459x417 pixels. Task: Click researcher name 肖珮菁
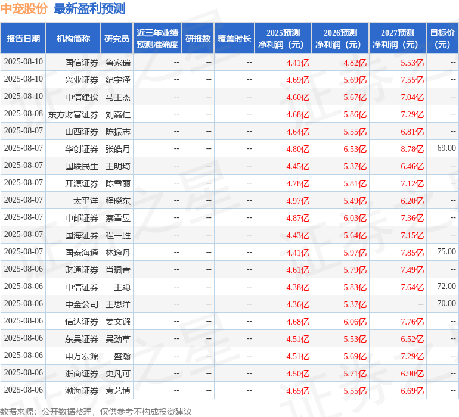pos(117,270)
